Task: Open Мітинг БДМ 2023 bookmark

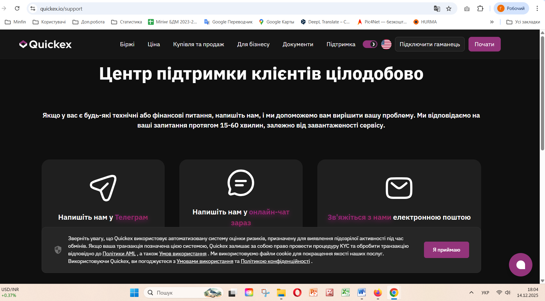Action: click(x=173, y=22)
